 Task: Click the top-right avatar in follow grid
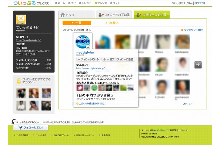point(182,42)
